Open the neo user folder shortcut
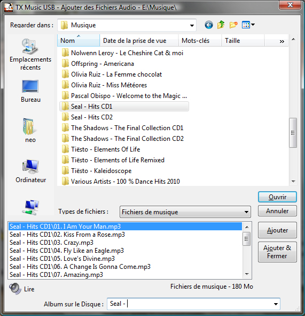Screen dimensions: 305x316 [30, 130]
